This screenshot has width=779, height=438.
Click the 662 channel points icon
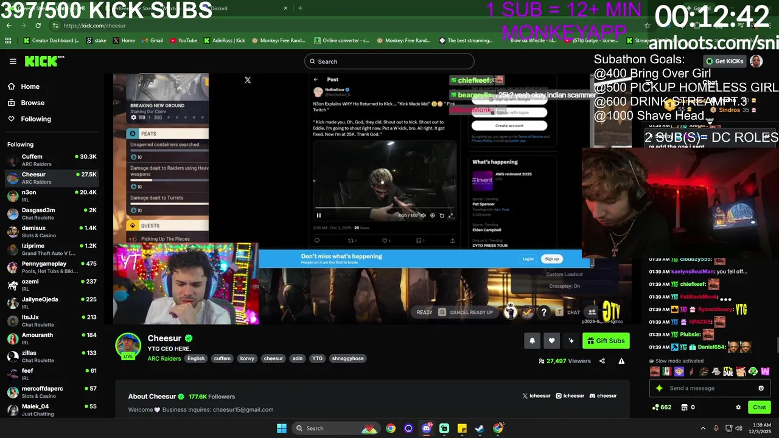[x=662, y=407]
